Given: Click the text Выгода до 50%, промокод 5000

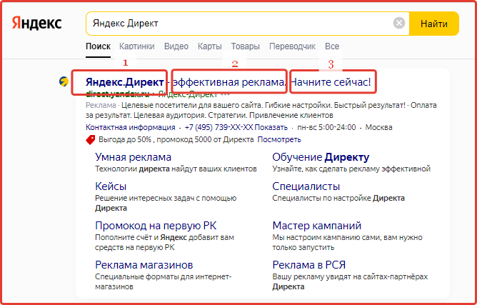Looking at the screenshot, I should click(x=176, y=140).
